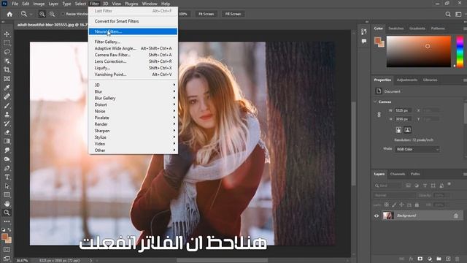This screenshot has width=467, height=263.
Task: Toggle visibility of the Background layer
Action: pyautogui.click(x=377, y=216)
